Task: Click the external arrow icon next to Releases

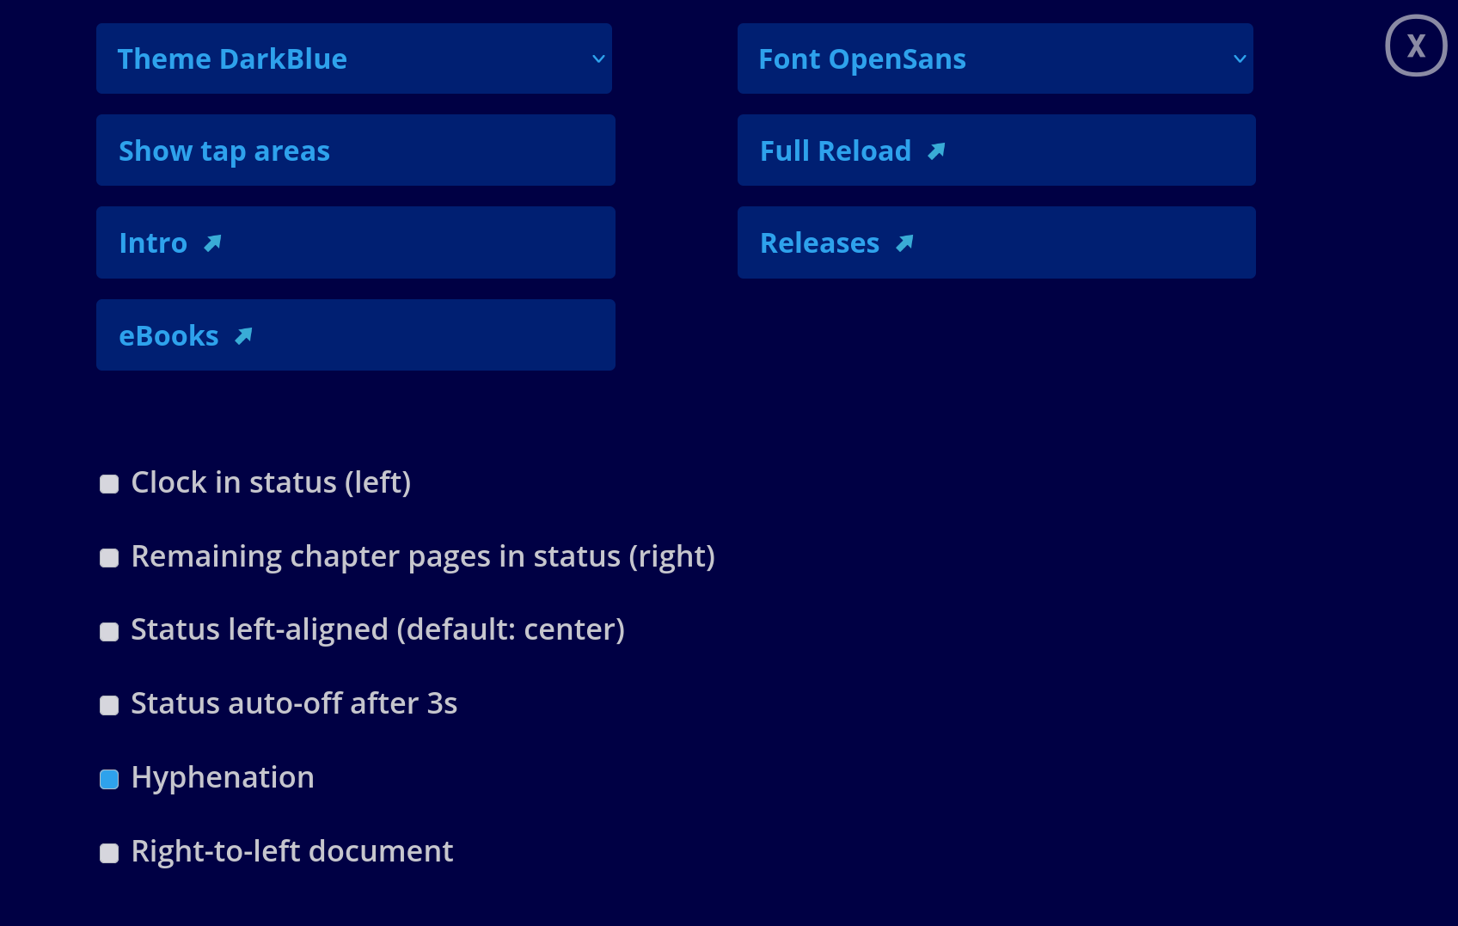Action: (904, 243)
